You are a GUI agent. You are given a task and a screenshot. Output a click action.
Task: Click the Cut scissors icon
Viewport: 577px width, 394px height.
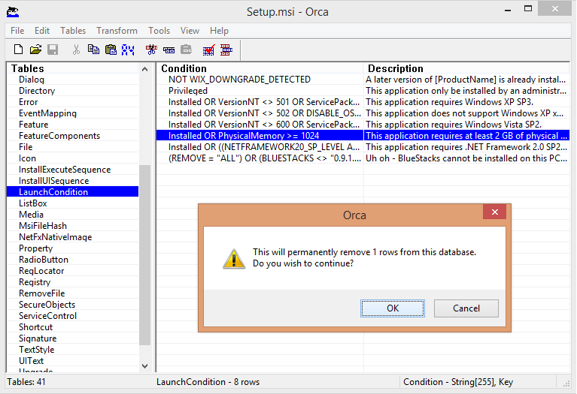coord(76,50)
